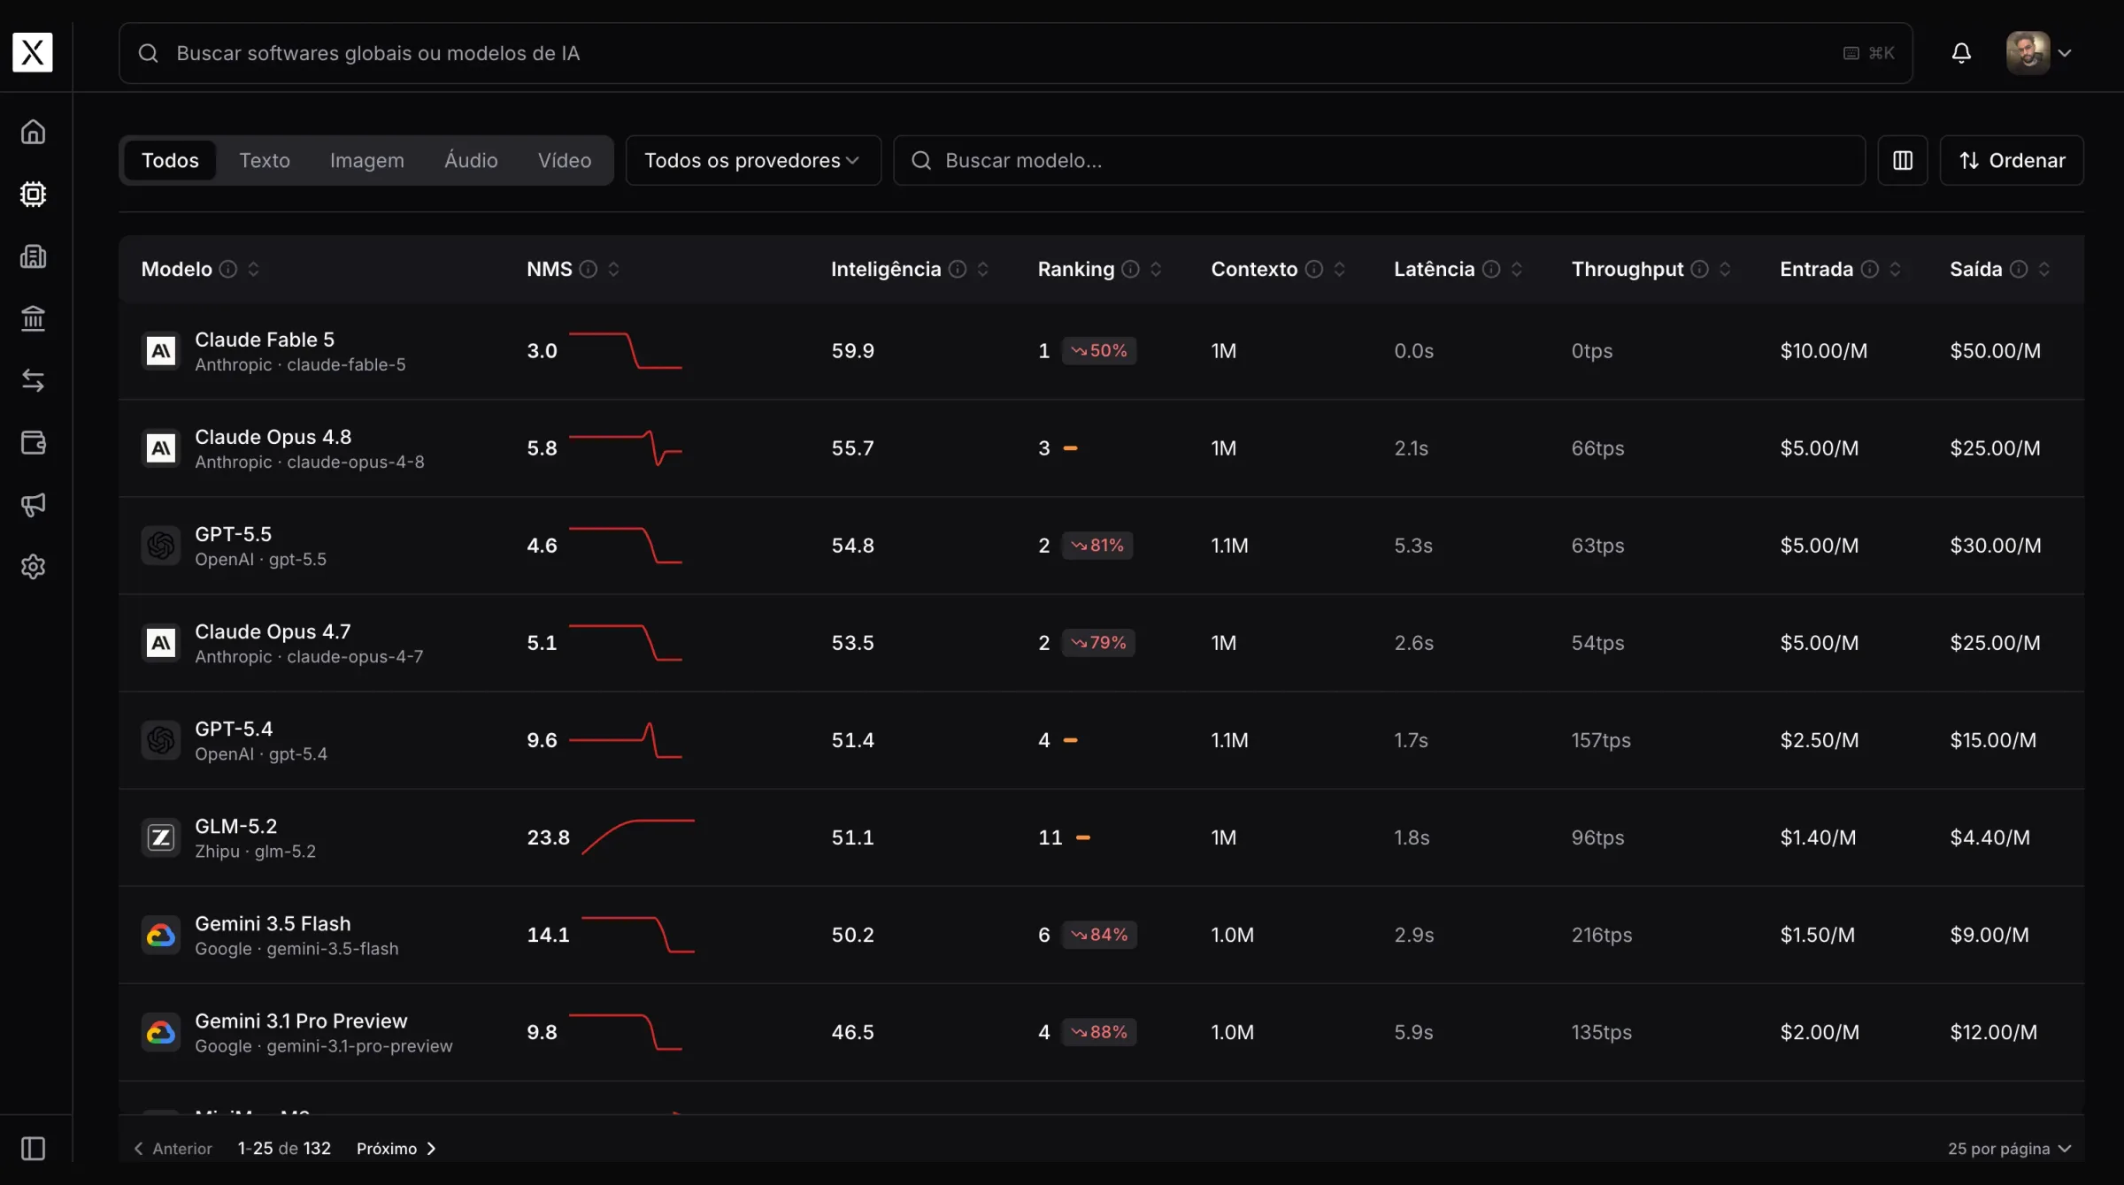Click the Gemini 3.1 Pro Preview name
2124x1185 pixels.
pos(301,1021)
